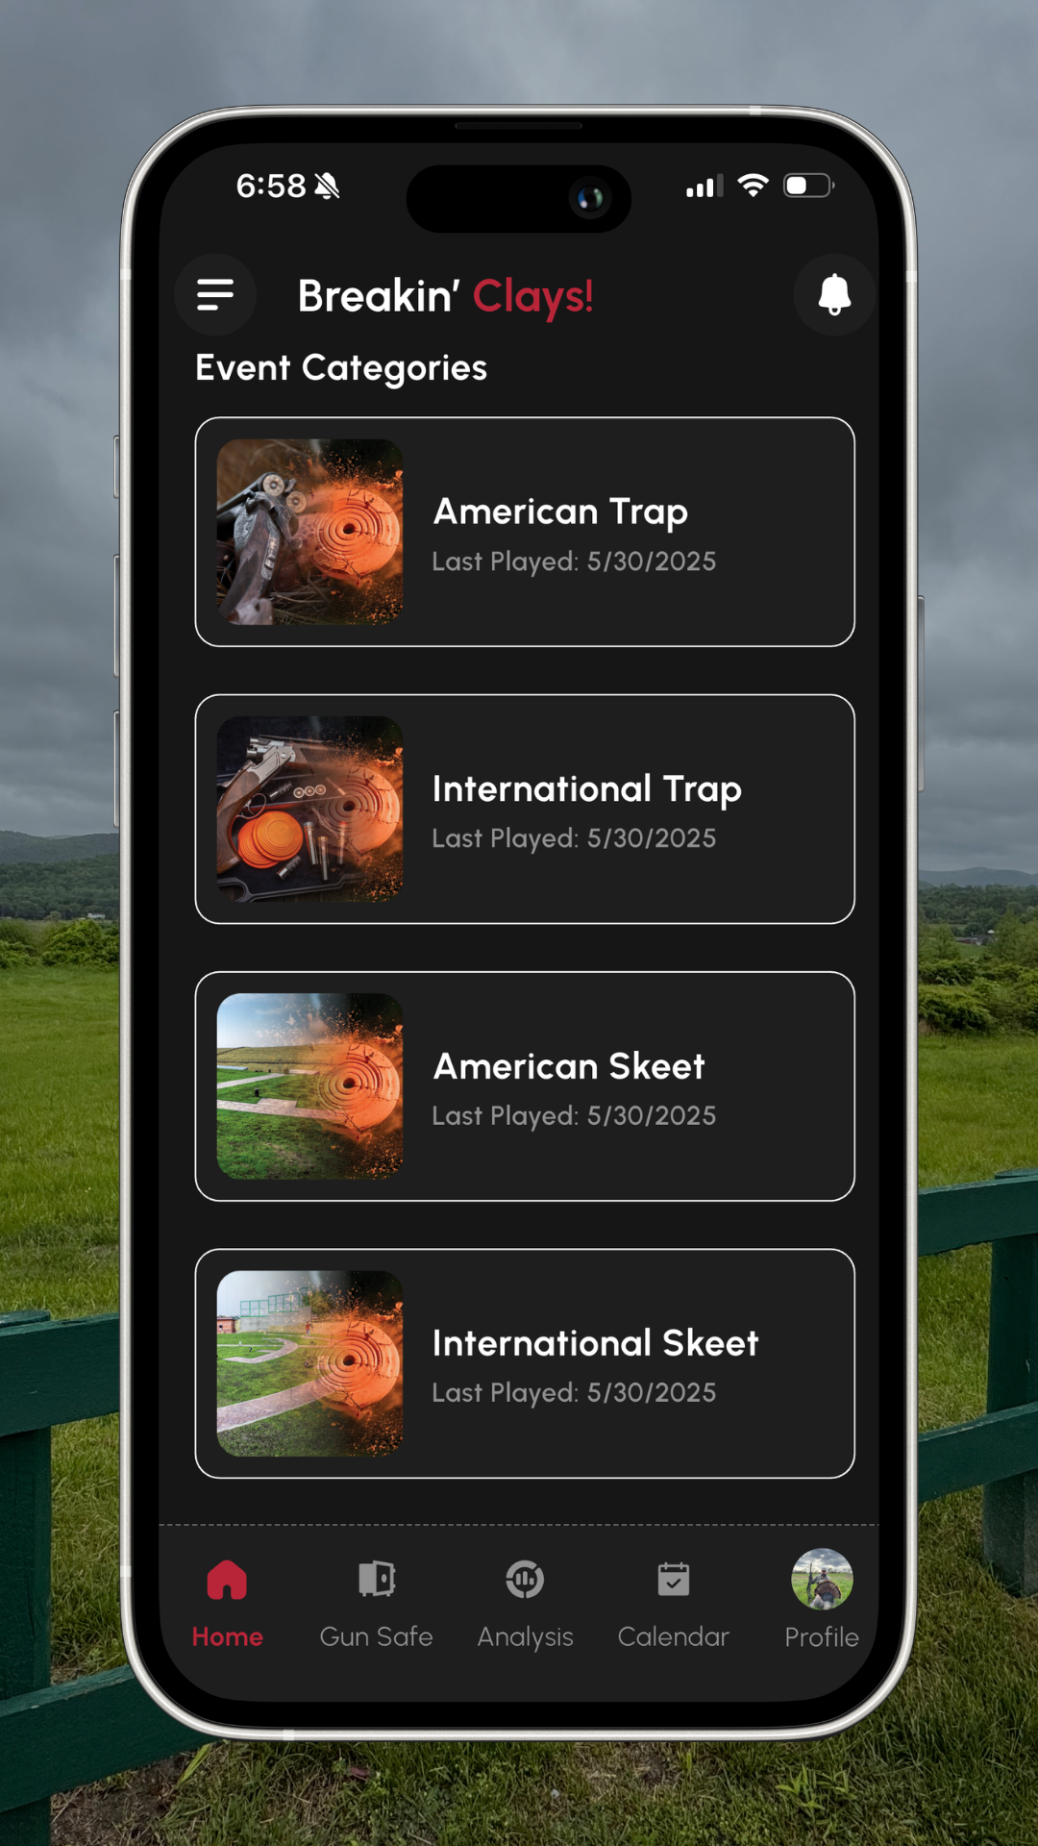
Task: Select the American Skeet thumbnail image
Action: tap(309, 1086)
